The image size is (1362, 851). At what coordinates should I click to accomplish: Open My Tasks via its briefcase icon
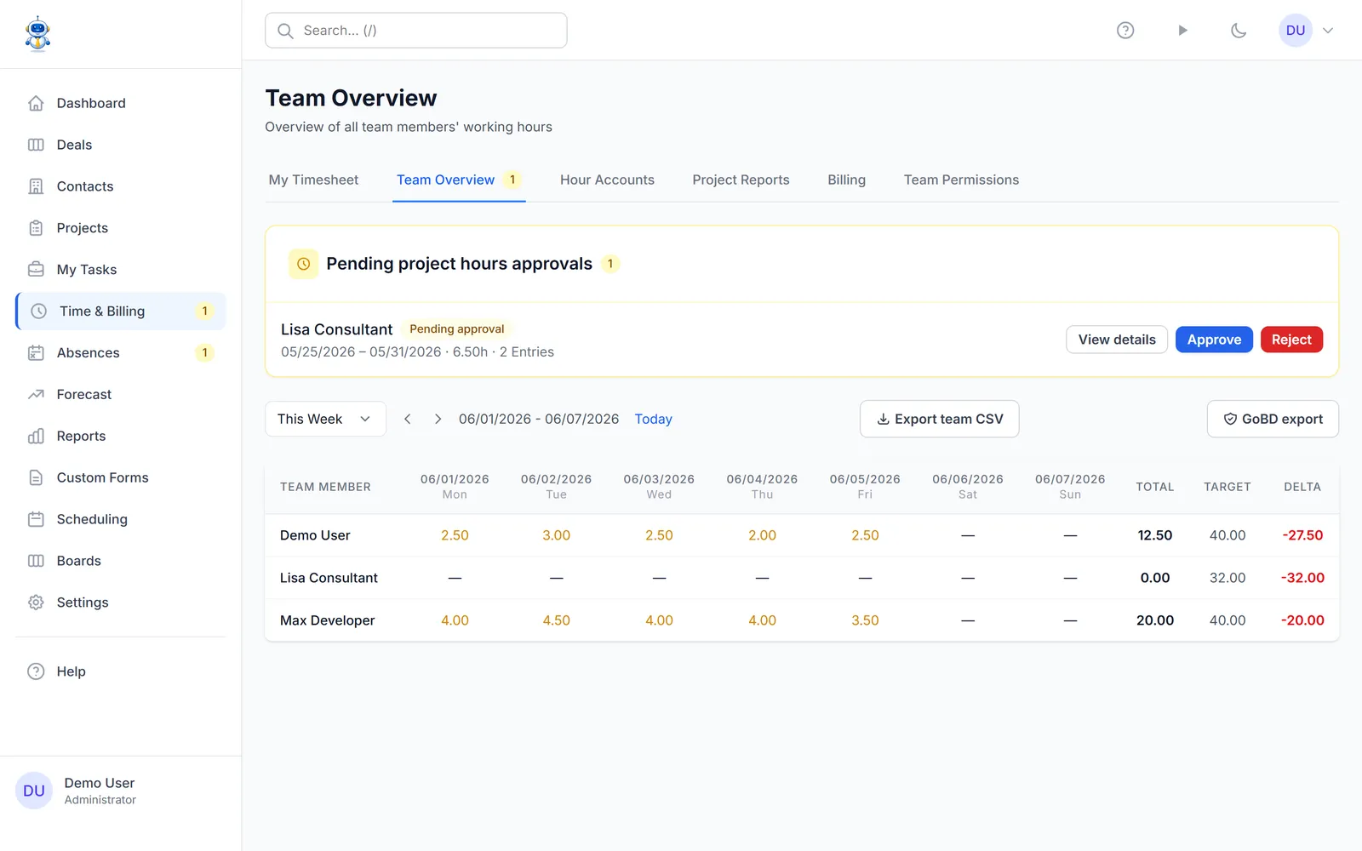(36, 270)
